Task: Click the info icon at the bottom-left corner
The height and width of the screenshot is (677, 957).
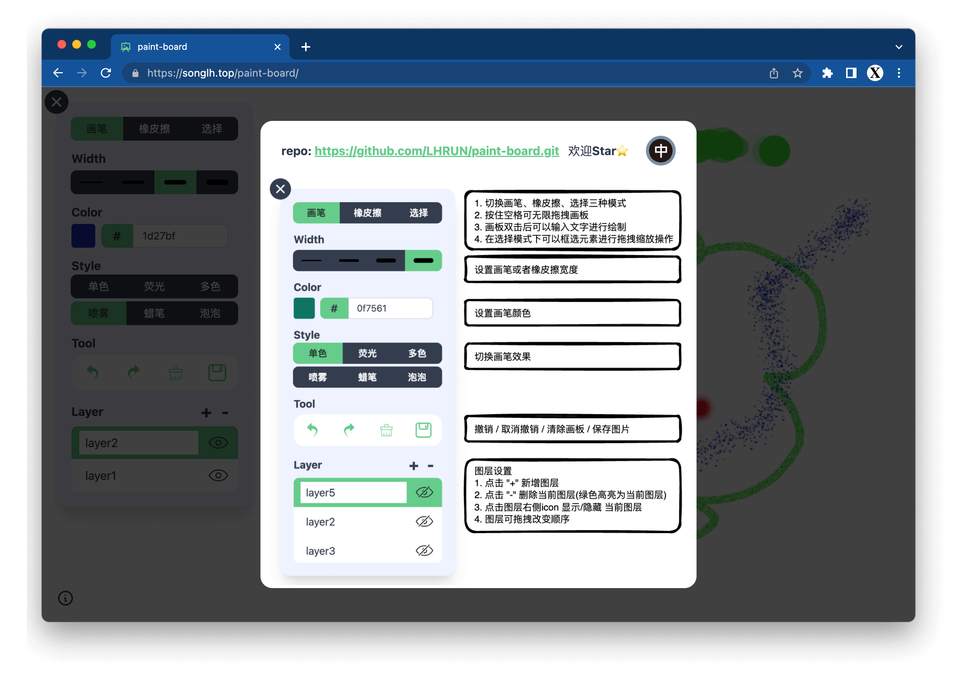Action: tap(65, 598)
